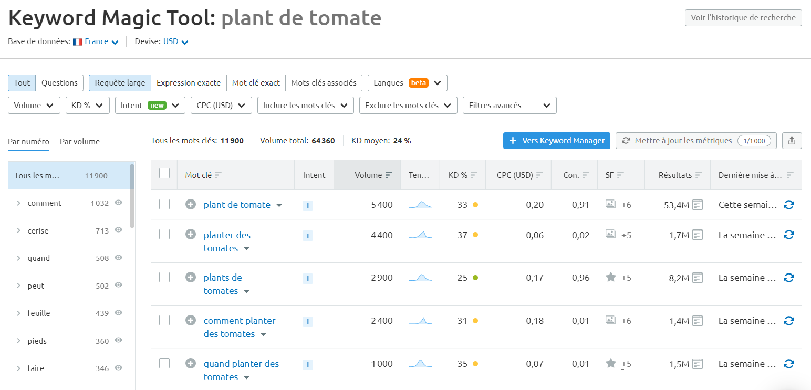Refresh metrics for 'quand planter des tomates' row
Image resolution: width=811 pixels, height=390 pixels.
coord(788,364)
